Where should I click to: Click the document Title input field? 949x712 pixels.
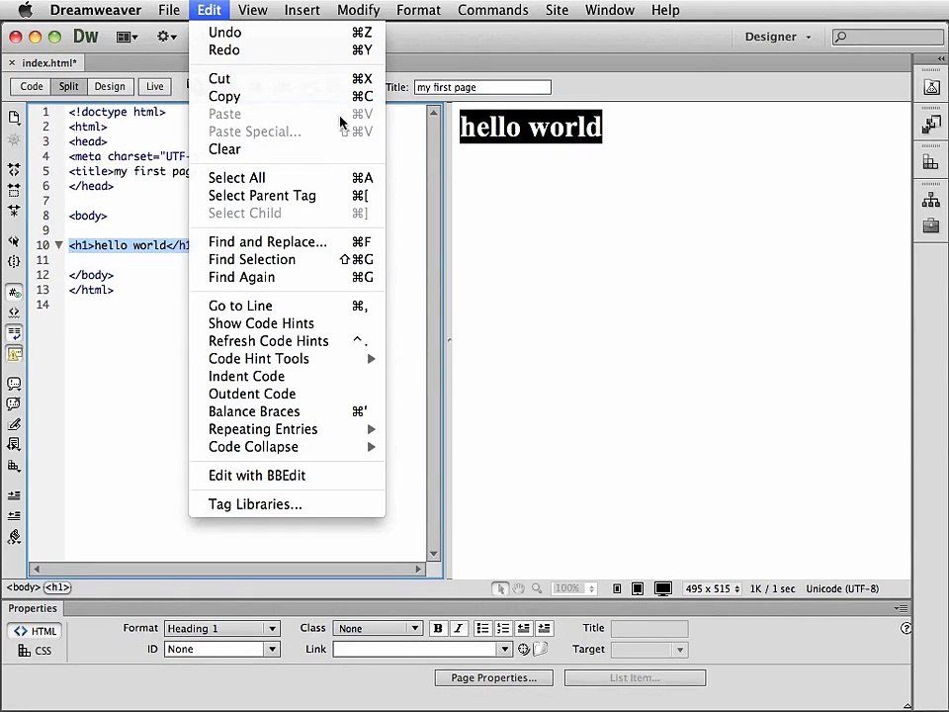click(x=482, y=87)
